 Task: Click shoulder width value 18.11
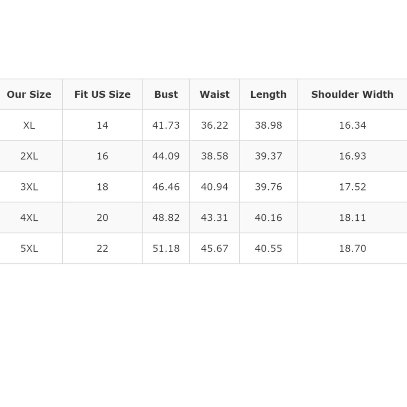(x=352, y=218)
